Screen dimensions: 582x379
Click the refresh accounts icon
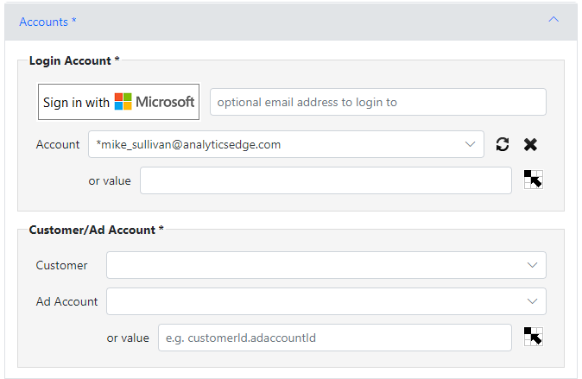click(503, 144)
